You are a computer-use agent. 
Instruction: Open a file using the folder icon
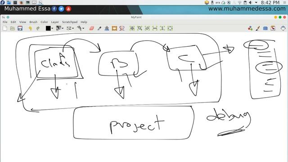[13, 28]
